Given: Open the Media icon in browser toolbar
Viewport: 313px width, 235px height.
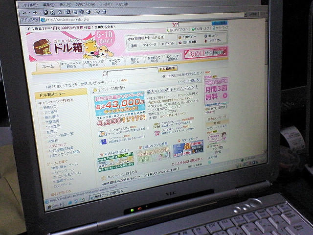Looking at the screenshot, I should tap(82, 12).
